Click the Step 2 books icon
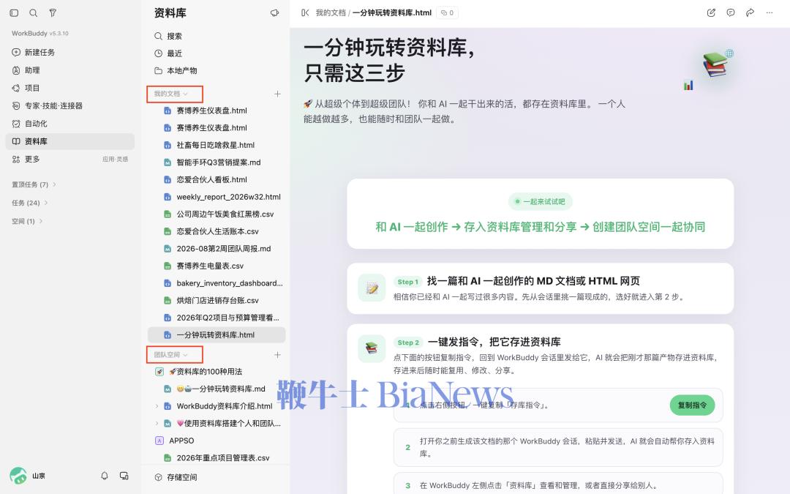Image resolution: width=790 pixels, height=494 pixels. tap(372, 348)
